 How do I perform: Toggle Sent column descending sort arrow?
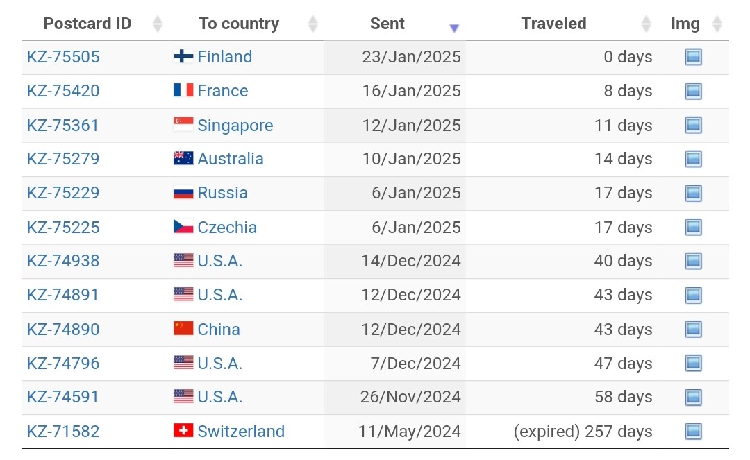[x=454, y=28]
